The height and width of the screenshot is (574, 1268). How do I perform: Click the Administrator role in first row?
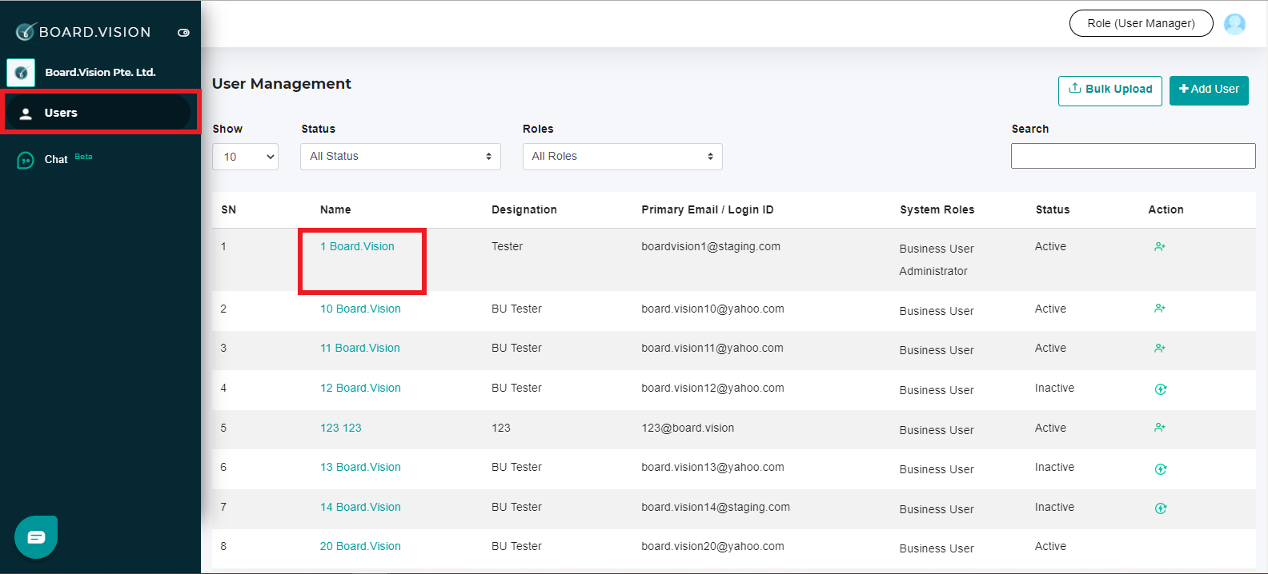[933, 271]
